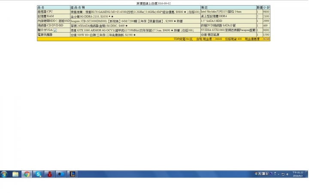Click the 'NVIDIA GTX1060' remark cell
This screenshot has width=309, height=193.
pos(228,30)
